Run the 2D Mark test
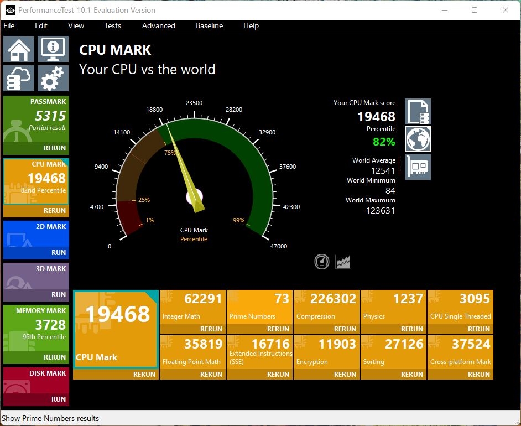 pos(36,253)
